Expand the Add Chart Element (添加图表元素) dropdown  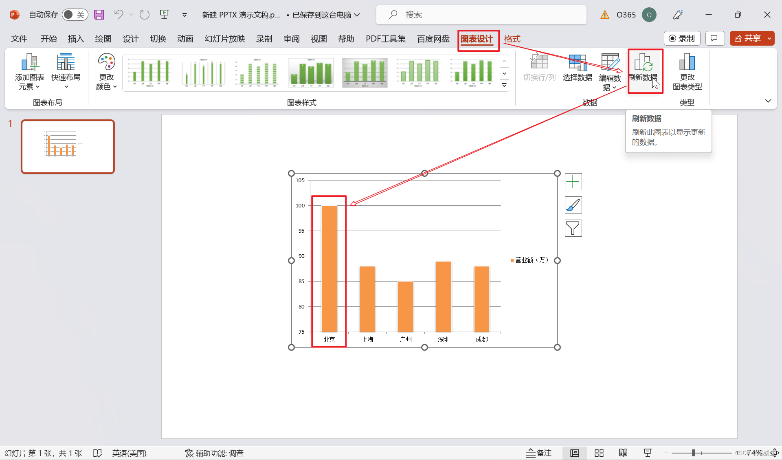[29, 81]
